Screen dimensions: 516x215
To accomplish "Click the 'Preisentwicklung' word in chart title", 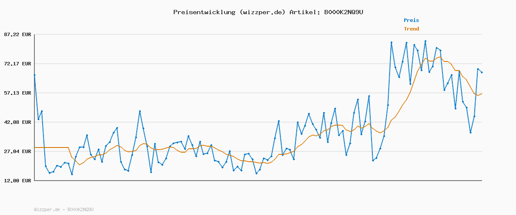I will (204, 12).
